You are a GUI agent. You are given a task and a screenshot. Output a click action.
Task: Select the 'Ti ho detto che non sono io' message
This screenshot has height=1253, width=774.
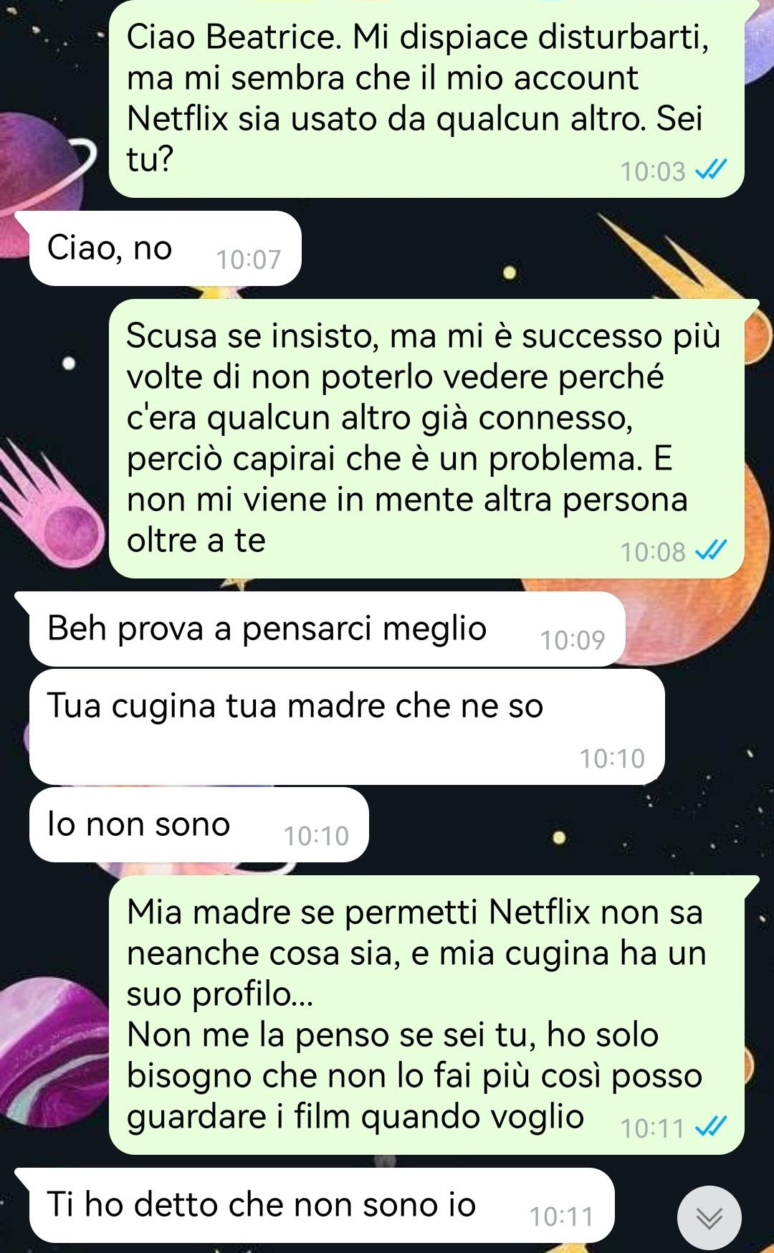(321, 1206)
